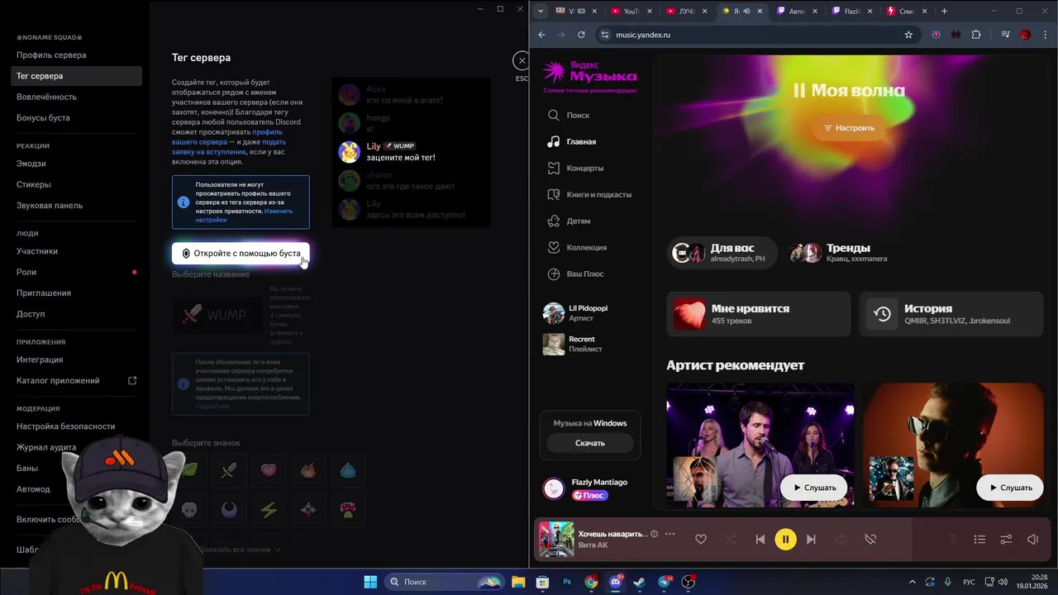The width and height of the screenshot is (1058, 595).
Task: Click Слушать on the band video card
Action: 814,488
